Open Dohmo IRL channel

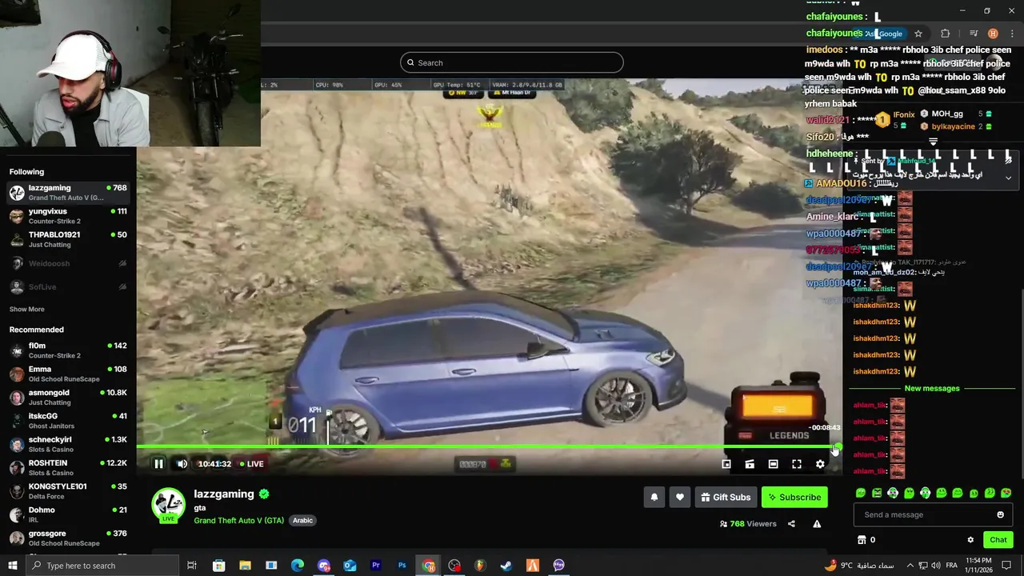(x=68, y=514)
